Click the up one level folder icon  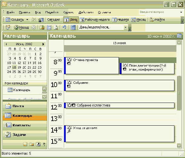(x=42, y=27)
